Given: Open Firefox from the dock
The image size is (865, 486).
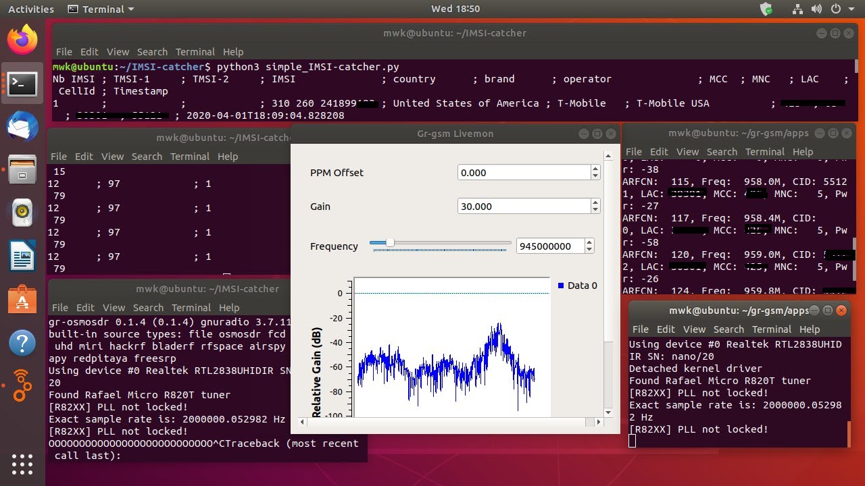Looking at the screenshot, I should pos(22,40).
